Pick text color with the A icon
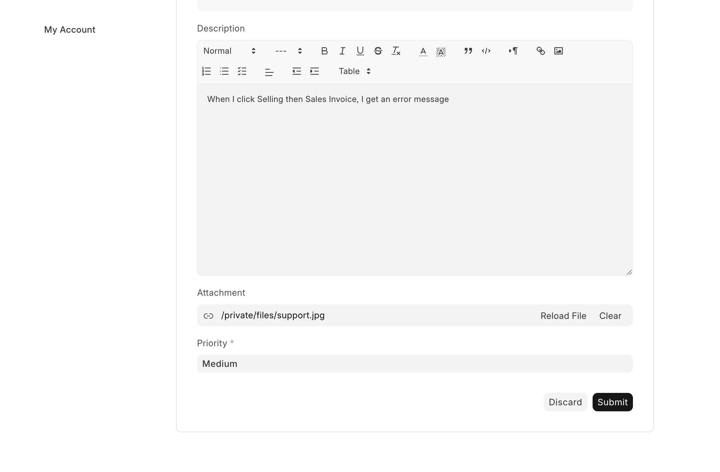The height and width of the screenshot is (472, 720). 423,51
